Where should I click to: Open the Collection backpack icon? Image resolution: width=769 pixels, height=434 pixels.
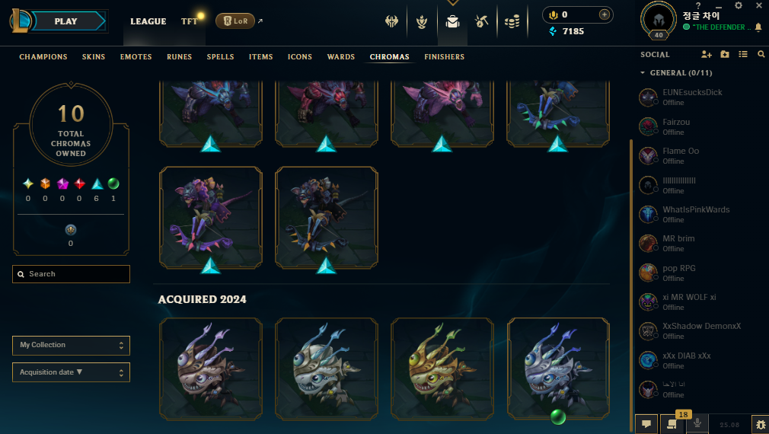tap(452, 21)
